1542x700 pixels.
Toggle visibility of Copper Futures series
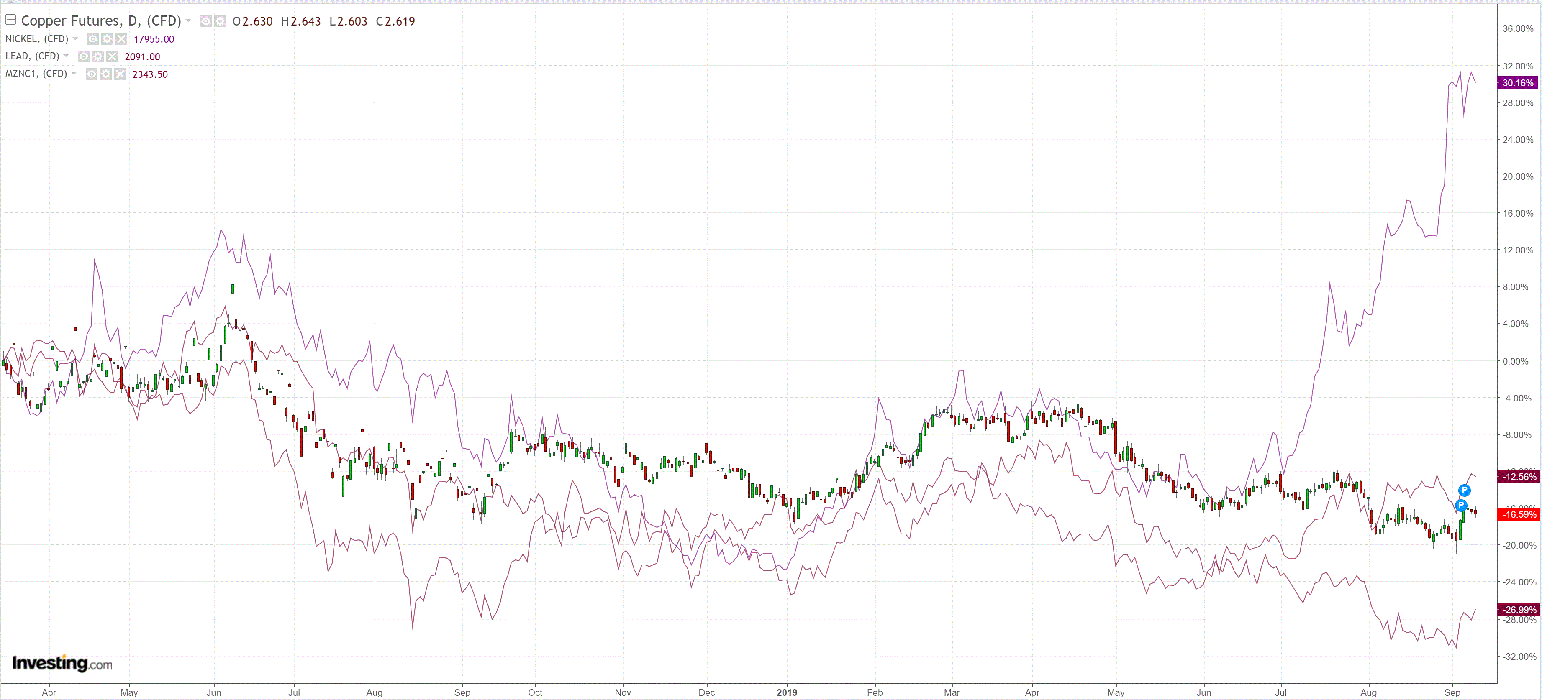point(205,22)
